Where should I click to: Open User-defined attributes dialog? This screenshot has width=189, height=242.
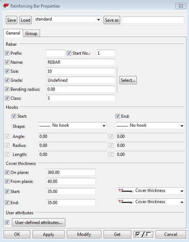tap(39, 223)
